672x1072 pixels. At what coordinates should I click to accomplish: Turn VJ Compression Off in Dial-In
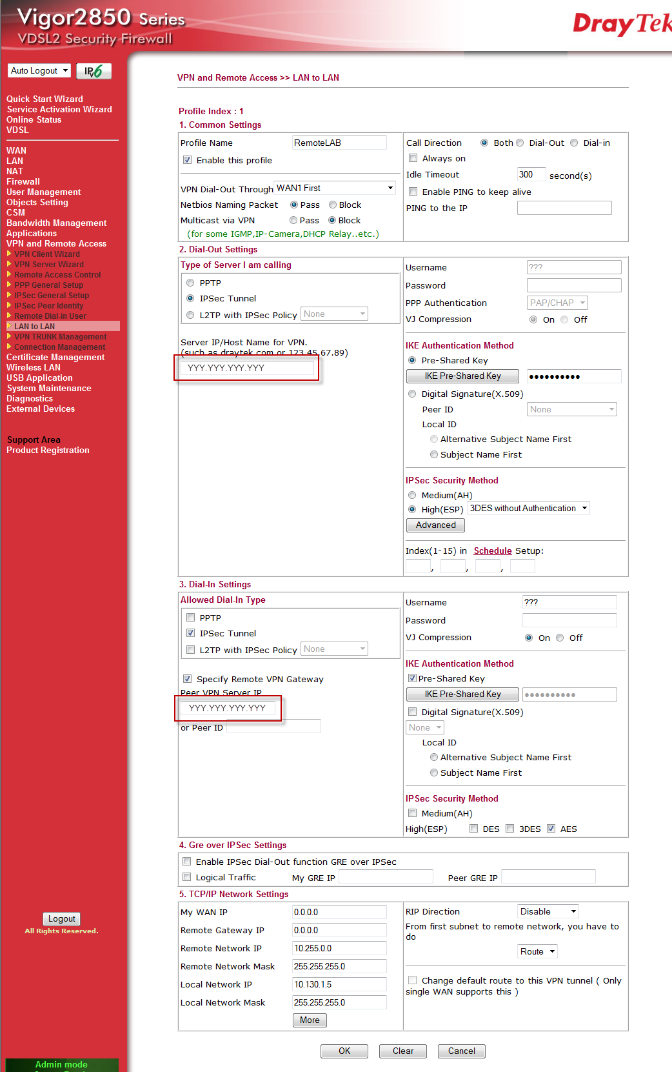pos(560,638)
